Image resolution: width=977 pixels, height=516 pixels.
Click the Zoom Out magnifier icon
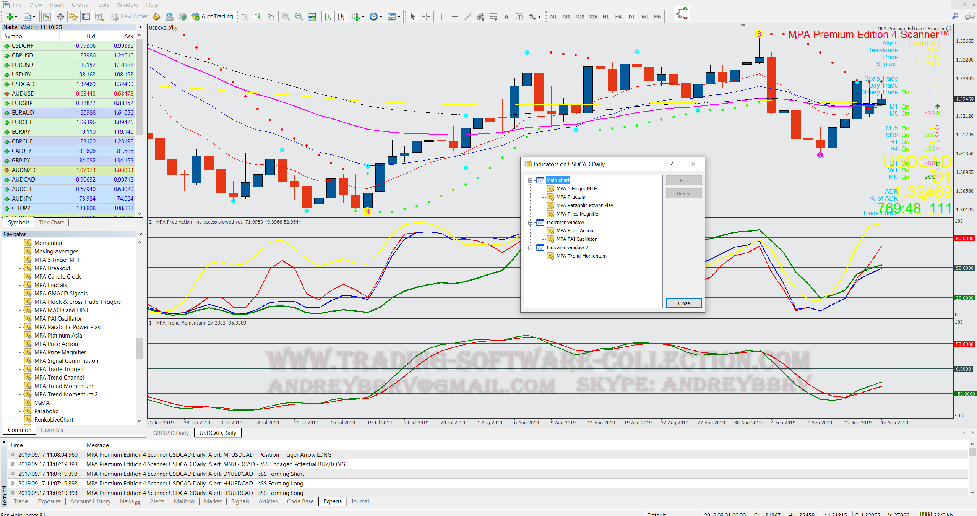coord(299,16)
